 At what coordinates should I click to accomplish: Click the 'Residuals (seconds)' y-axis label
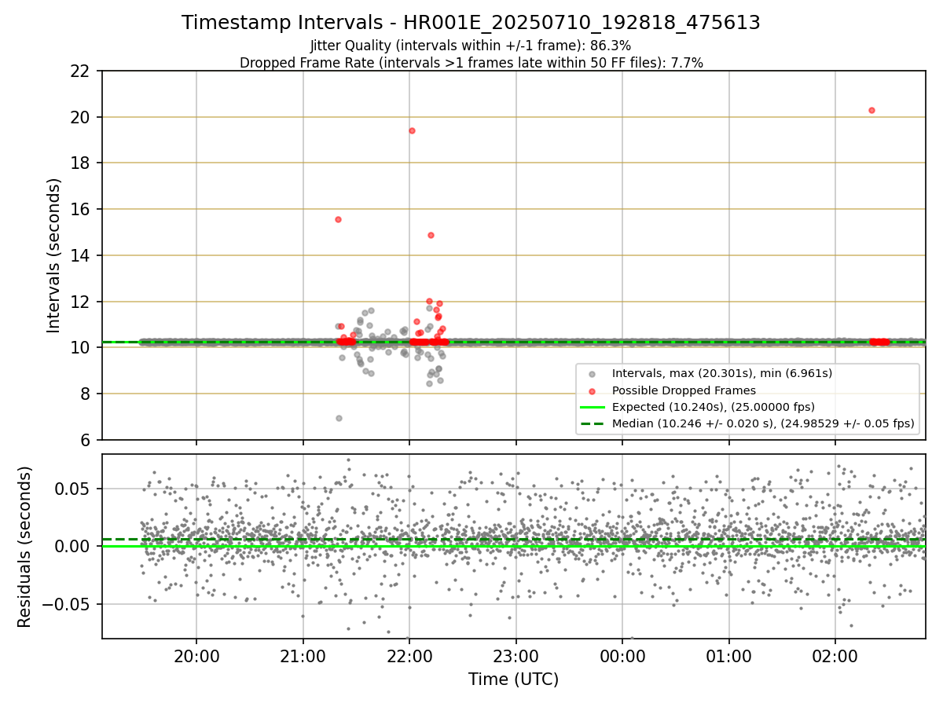pos(25,547)
